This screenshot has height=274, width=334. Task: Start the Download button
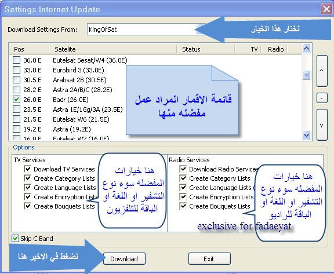point(125,259)
